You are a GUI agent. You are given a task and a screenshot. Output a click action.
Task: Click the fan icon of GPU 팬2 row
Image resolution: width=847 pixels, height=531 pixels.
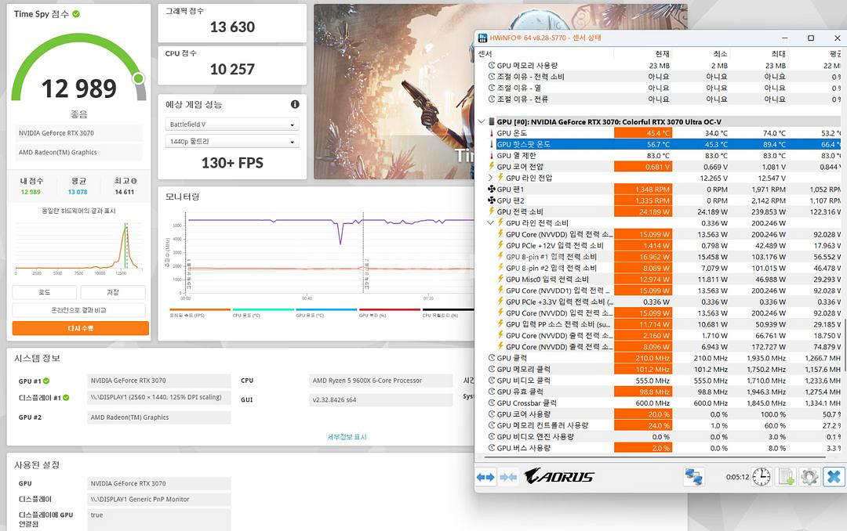click(x=492, y=200)
